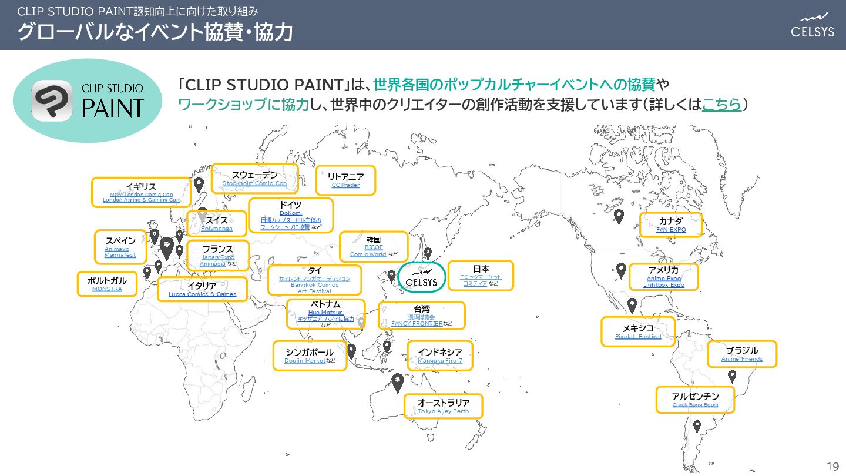
Task: Open the Animayo link under Spain
Action: pos(117,249)
